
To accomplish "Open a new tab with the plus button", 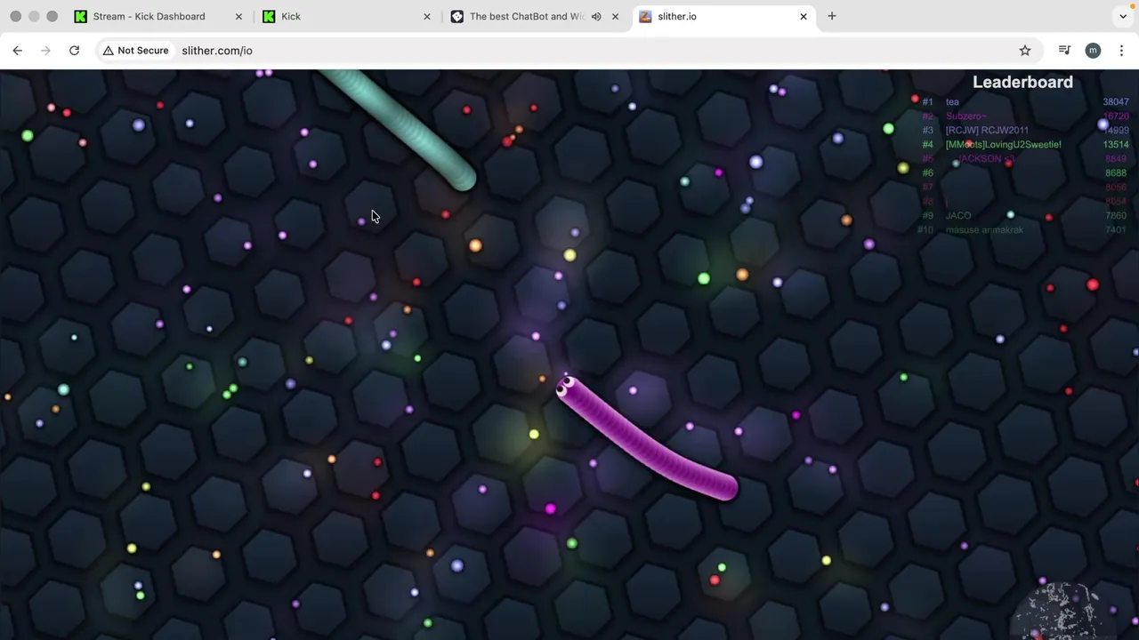I will [x=832, y=16].
